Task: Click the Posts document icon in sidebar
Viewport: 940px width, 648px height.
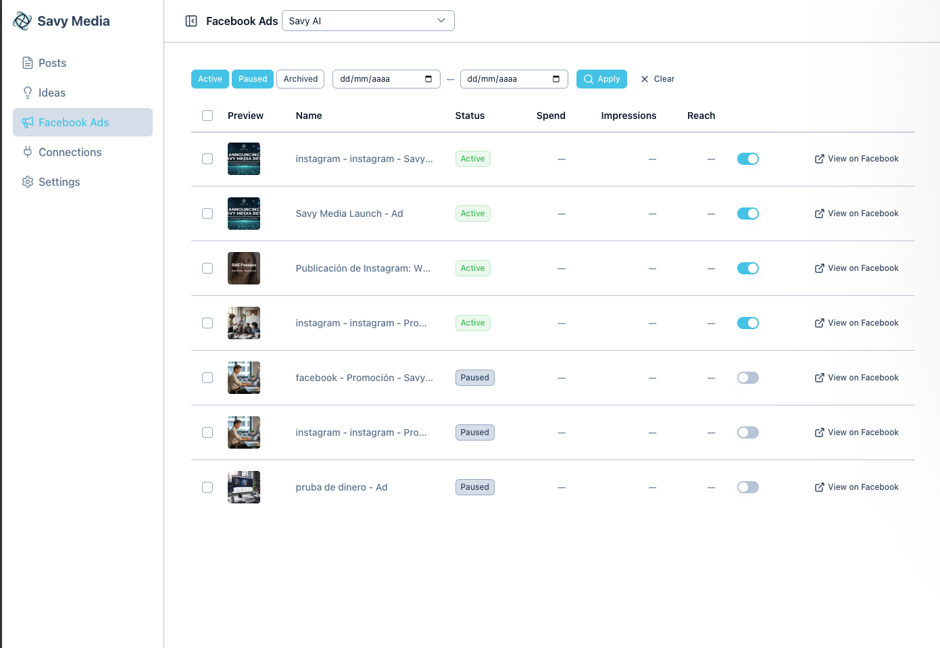Action: pyautogui.click(x=26, y=63)
